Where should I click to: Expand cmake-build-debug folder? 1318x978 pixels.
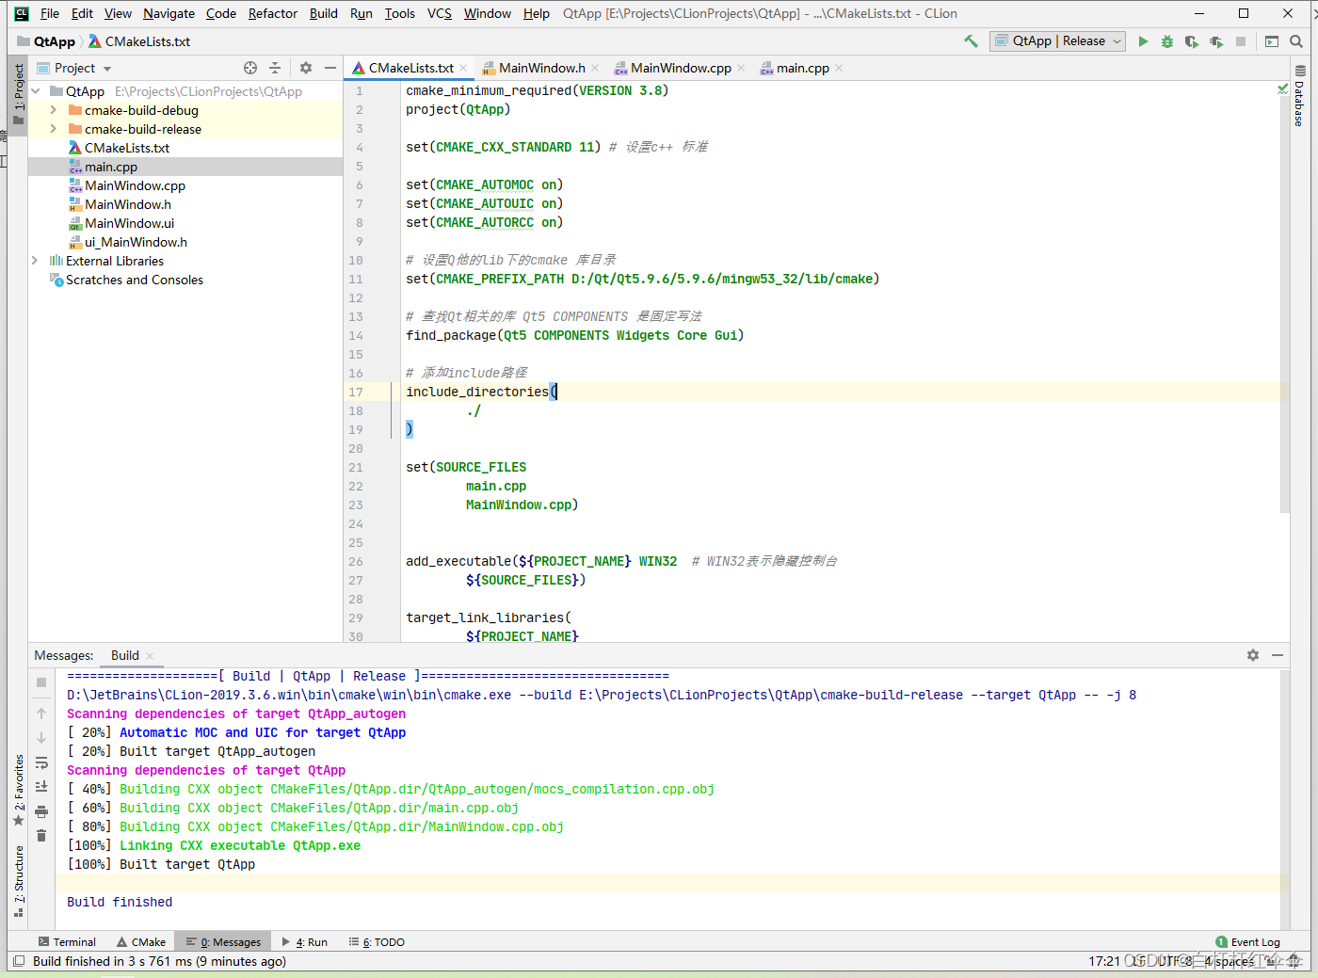[x=54, y=110]
